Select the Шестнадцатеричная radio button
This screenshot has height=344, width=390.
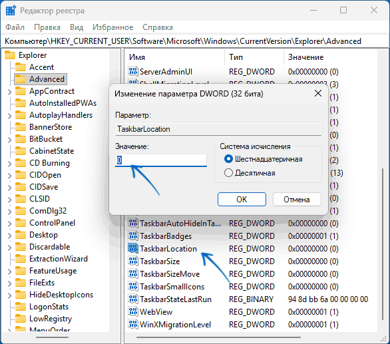click(x=228, y=159)
